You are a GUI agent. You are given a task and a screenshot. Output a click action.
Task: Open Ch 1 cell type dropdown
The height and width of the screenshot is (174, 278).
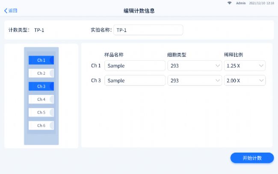coord(194,66)
